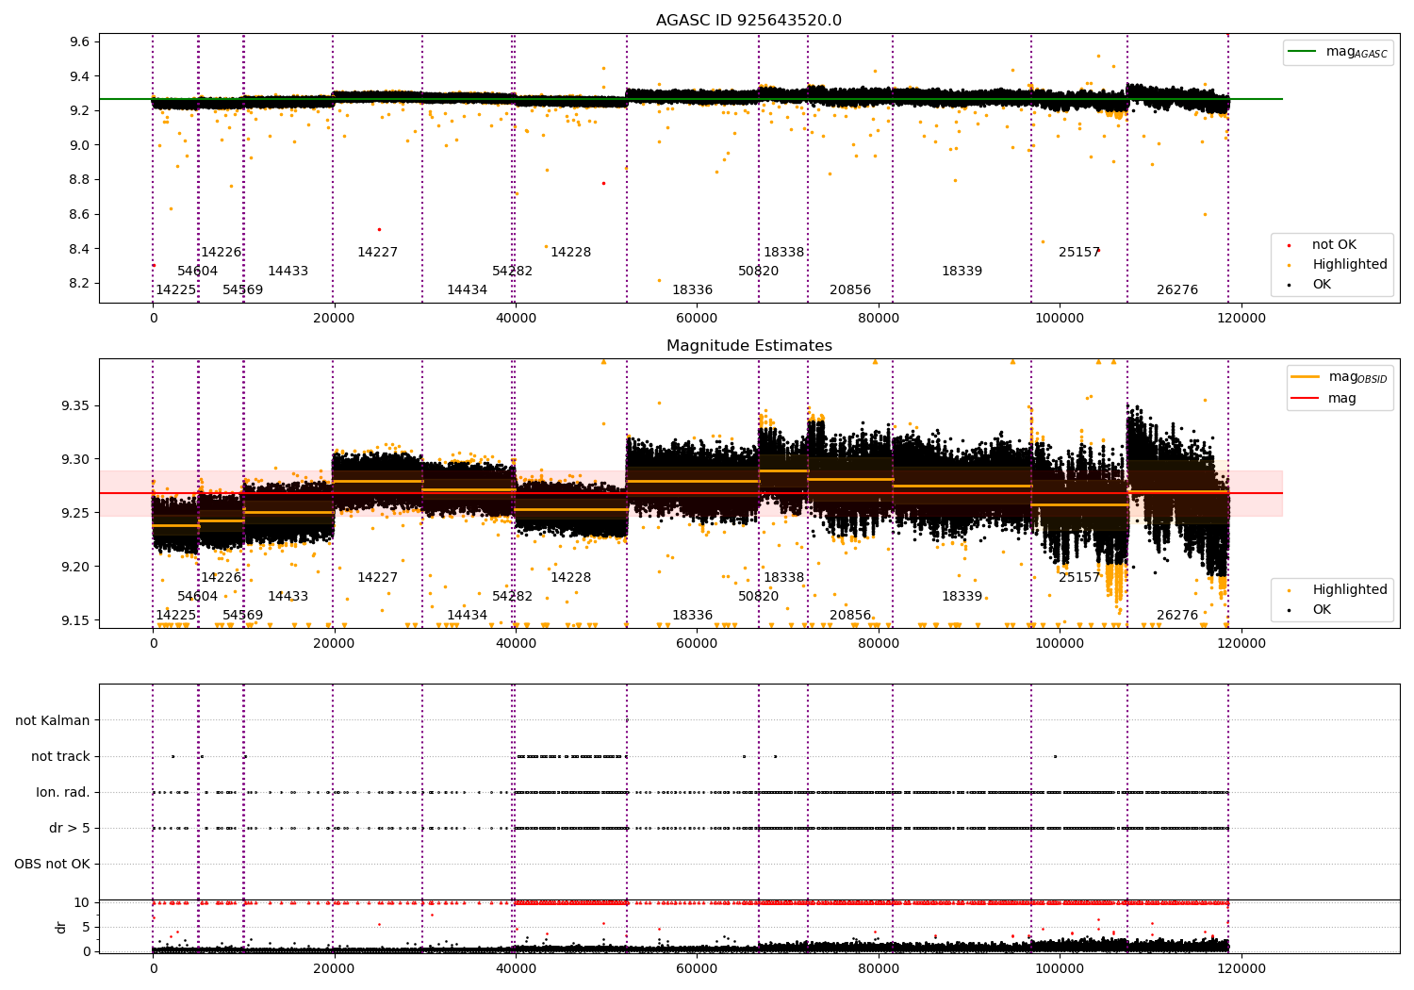
Task: Click OBSID label 26276 in AGASC ID plot
Action: (1177, 290)
